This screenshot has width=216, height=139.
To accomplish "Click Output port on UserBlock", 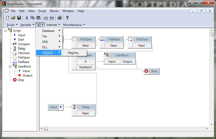I will [127, 62].
